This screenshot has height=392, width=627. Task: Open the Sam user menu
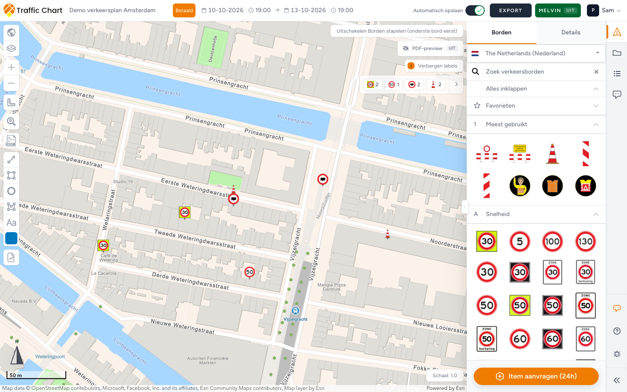click(x=604, y=10)
